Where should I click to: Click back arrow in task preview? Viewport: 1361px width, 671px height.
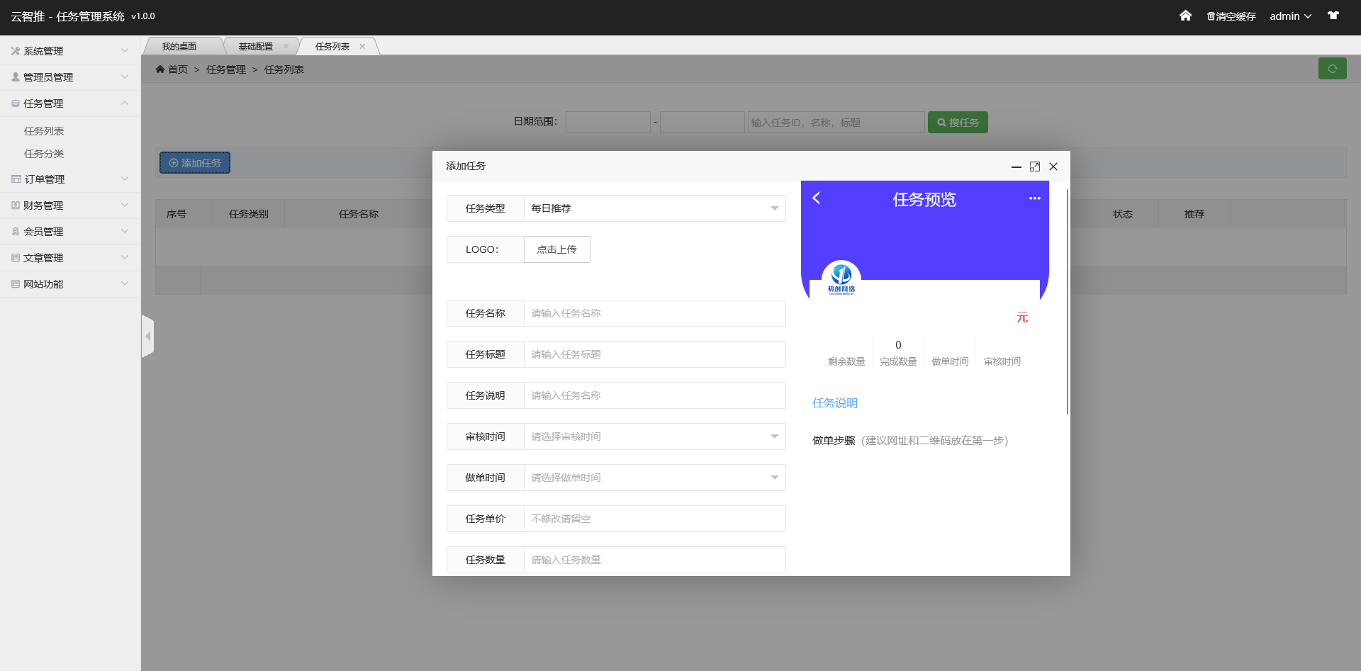coord(817,198)
